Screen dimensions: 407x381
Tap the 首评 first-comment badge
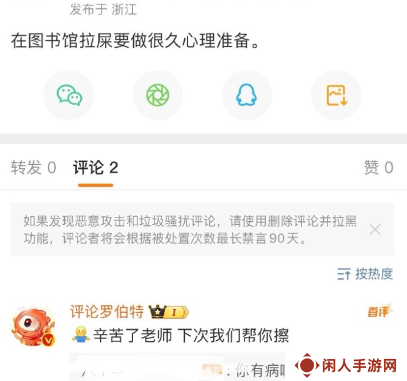point(380,311)
